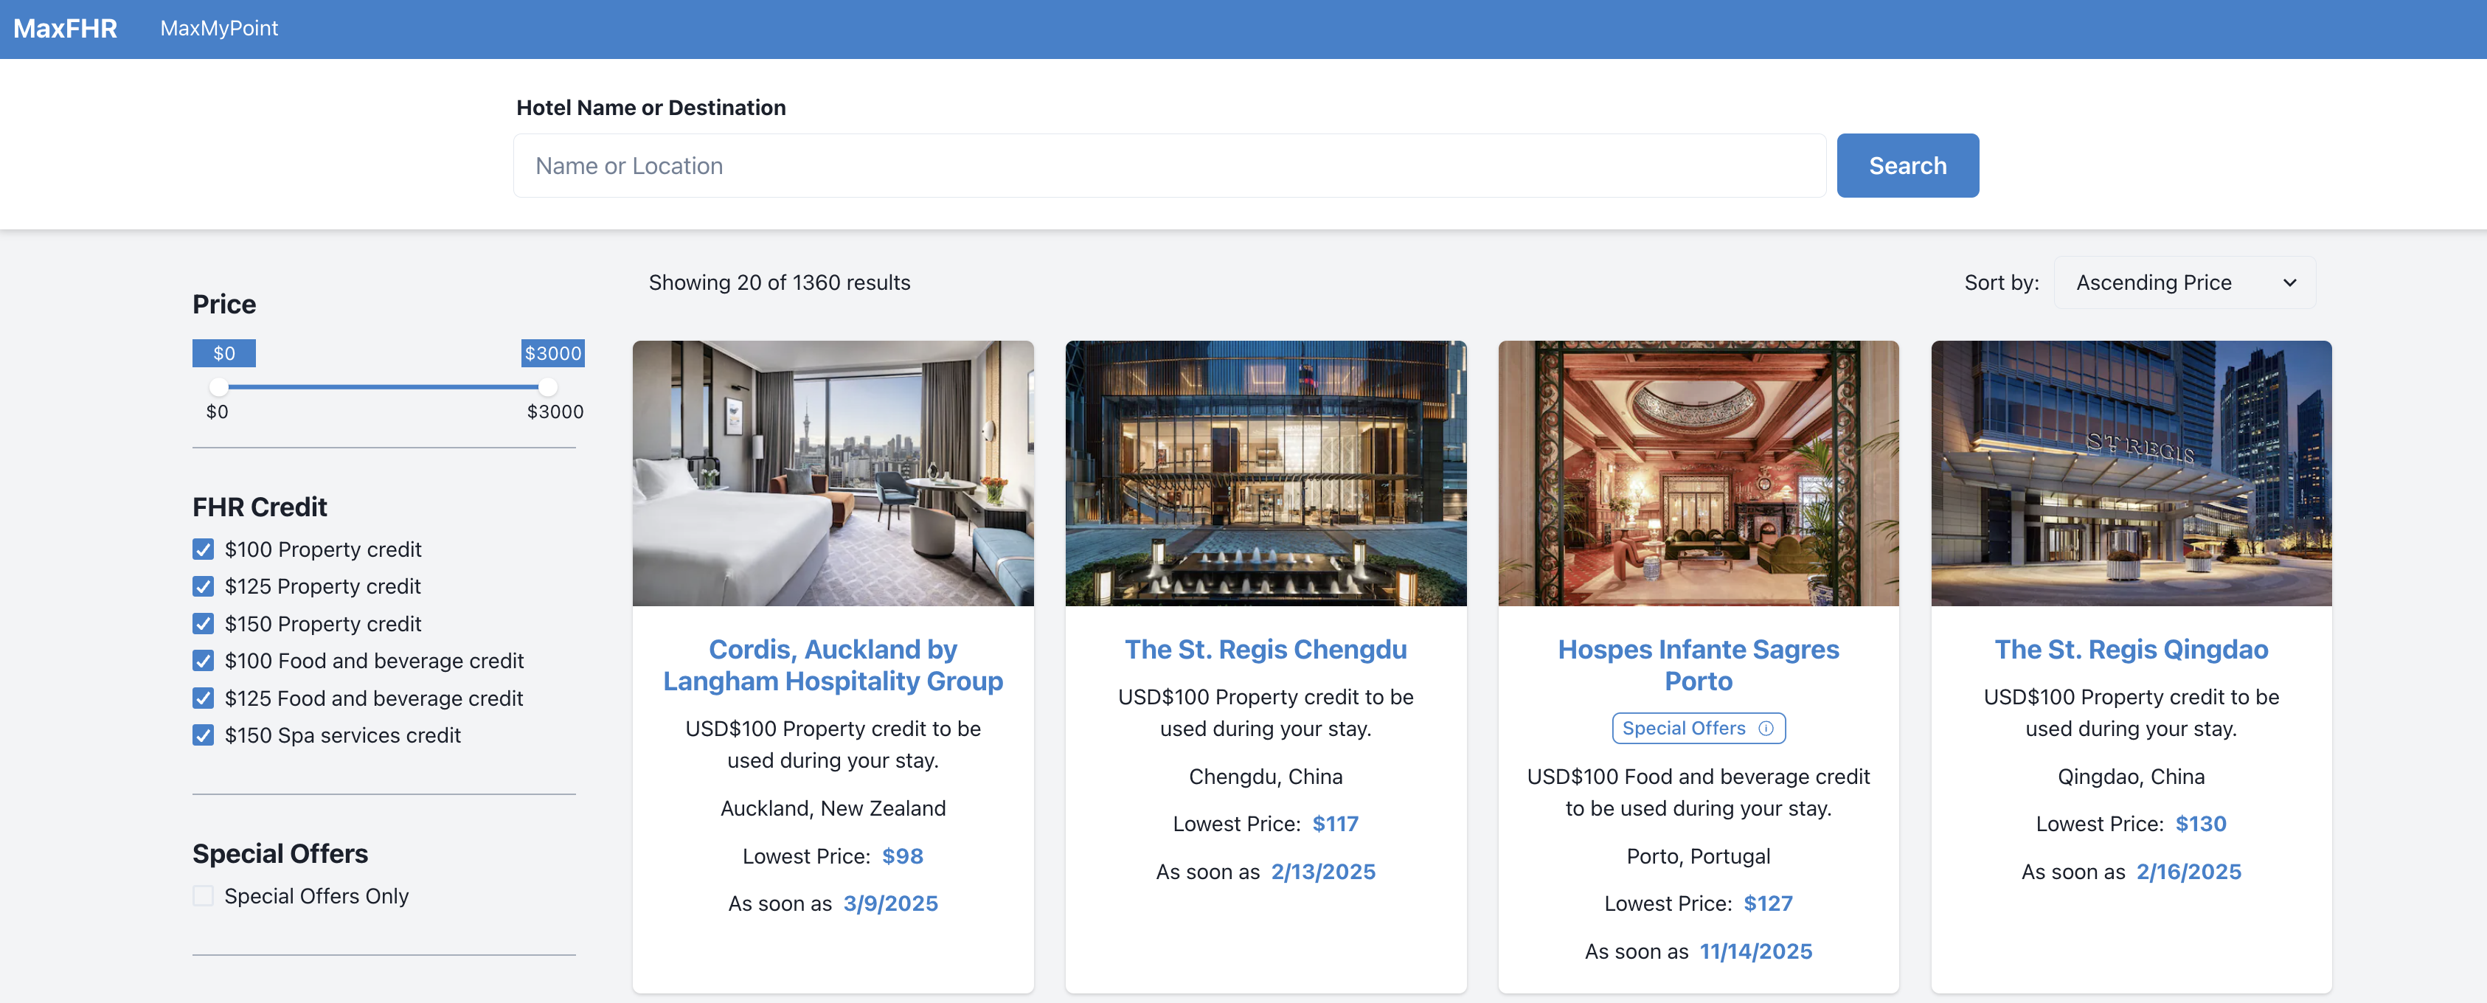This screenshot has height=1003, width=2487.
Task: Click 'Chengdu, China' location text
Action: point(1265,776)
